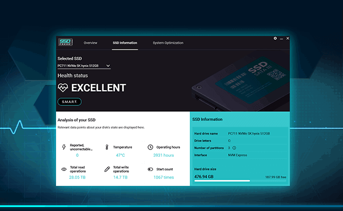The height and width of the screenshot is (211, 343).
Task: Click the hard drive name value PC711
Action: tap(249, 133)
